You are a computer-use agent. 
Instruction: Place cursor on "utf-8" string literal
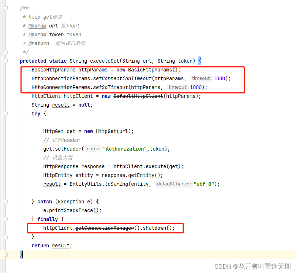(204, 184)
